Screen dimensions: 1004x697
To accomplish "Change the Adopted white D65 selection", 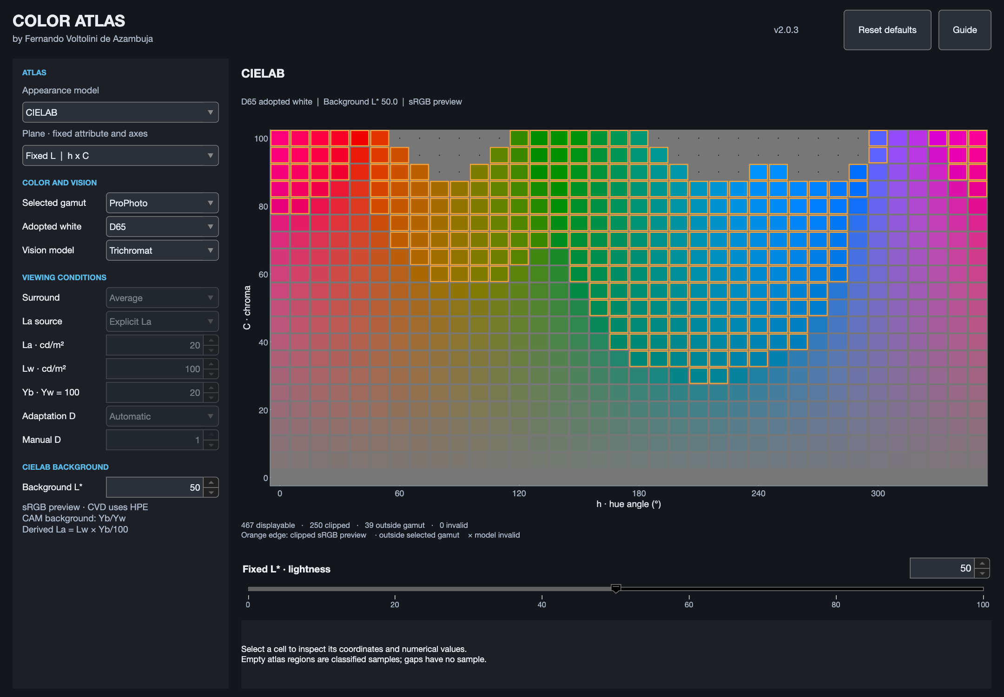I will [162, 227].
